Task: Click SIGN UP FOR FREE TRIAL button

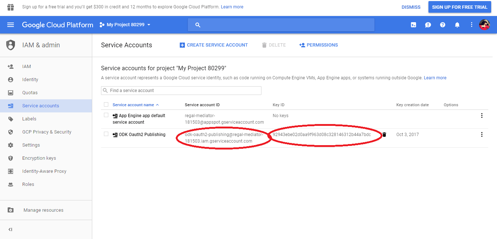Action: pos(459,7)
